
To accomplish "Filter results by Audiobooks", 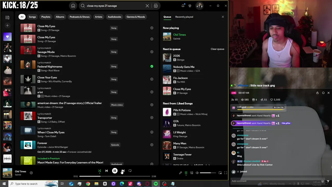I will [x=114, y=17].
